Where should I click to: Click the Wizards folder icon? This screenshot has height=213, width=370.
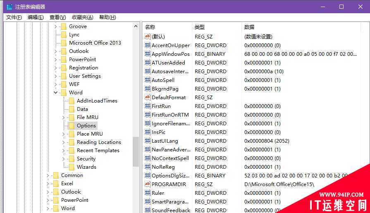click(72, 167)
